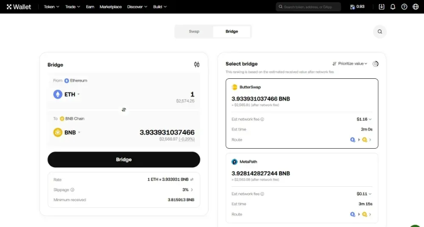Click the 3.933931037466 received amount
Screen dimensions: 424x227
coord(167,132)
